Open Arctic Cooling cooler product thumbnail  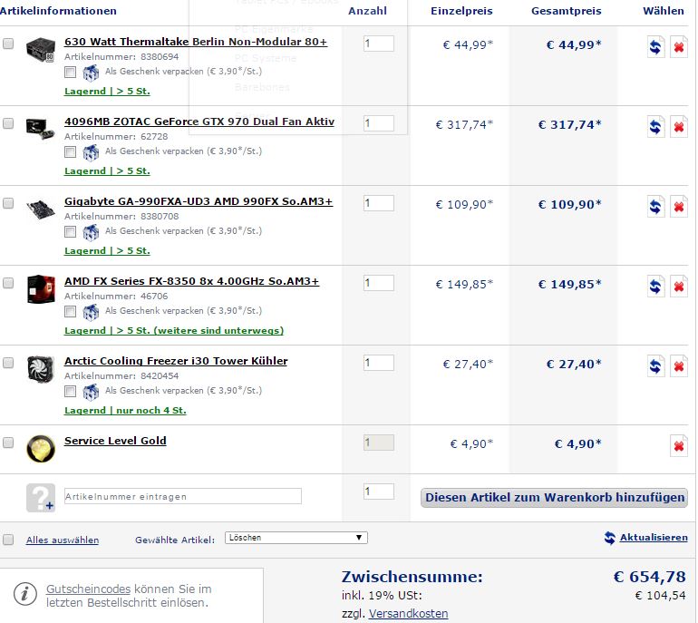click(41, 369)
